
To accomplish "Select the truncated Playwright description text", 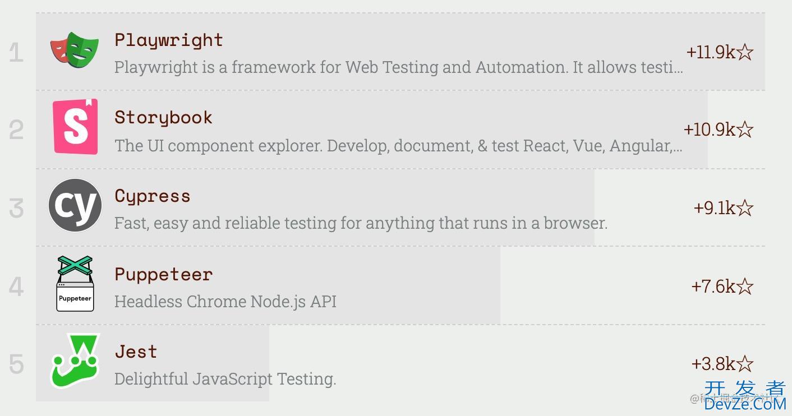I will [x=399, y=67].
